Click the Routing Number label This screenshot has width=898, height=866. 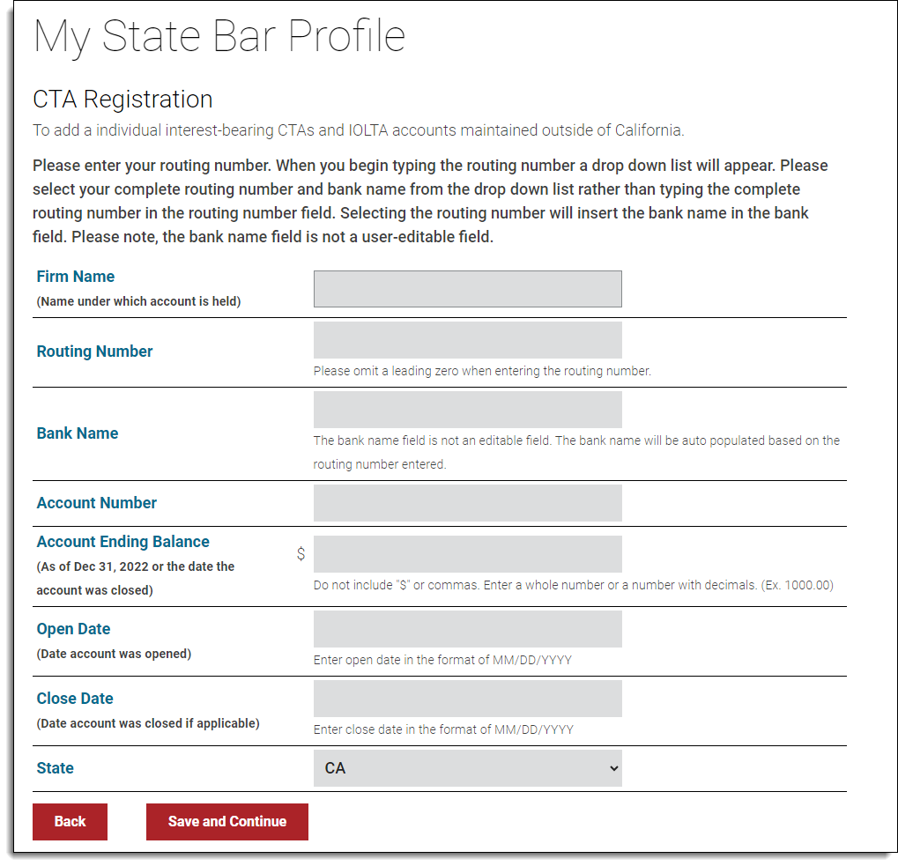(x=94, y=351)
